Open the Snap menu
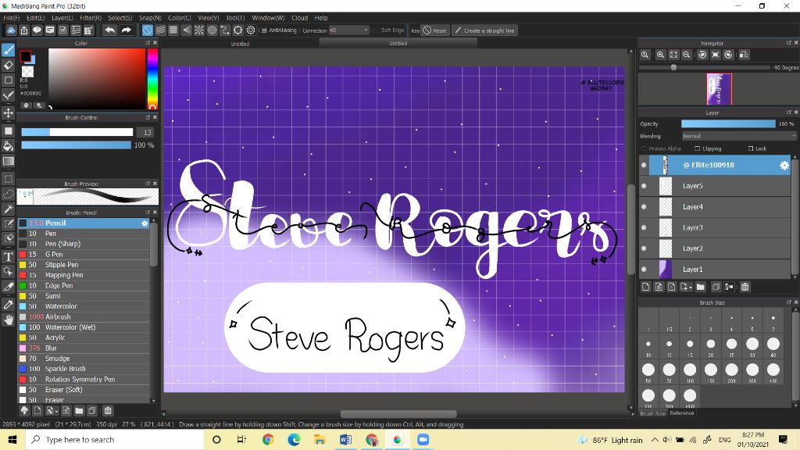 tap(150, 18)
